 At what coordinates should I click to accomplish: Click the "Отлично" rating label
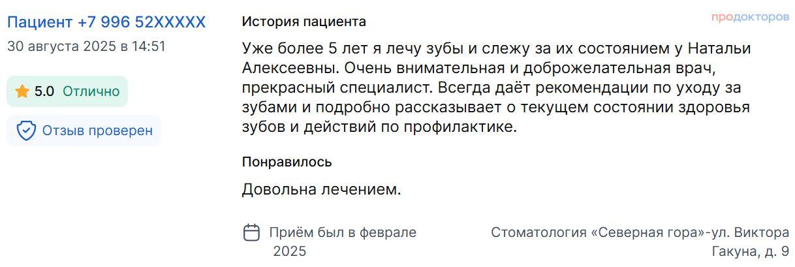click(x=91, y=91)
